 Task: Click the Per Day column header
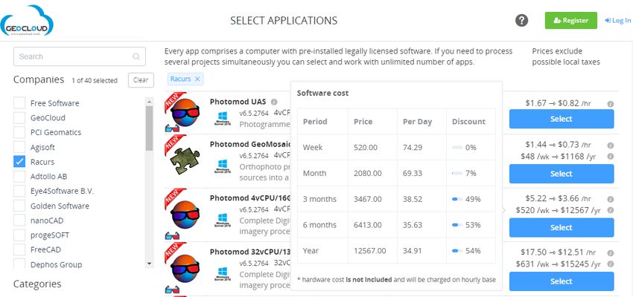pos(422,121)
